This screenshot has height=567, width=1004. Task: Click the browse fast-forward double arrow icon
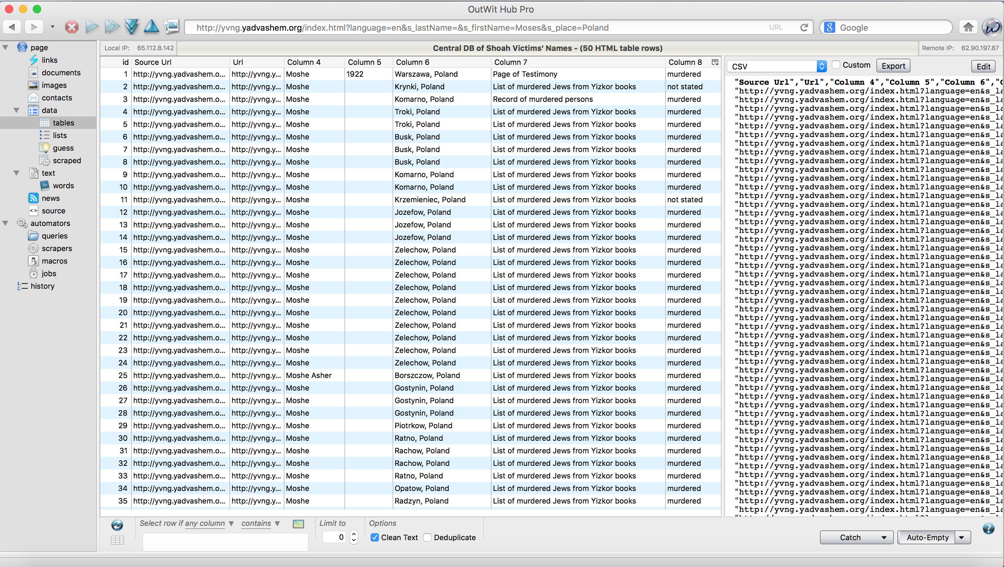click(112, 27)
